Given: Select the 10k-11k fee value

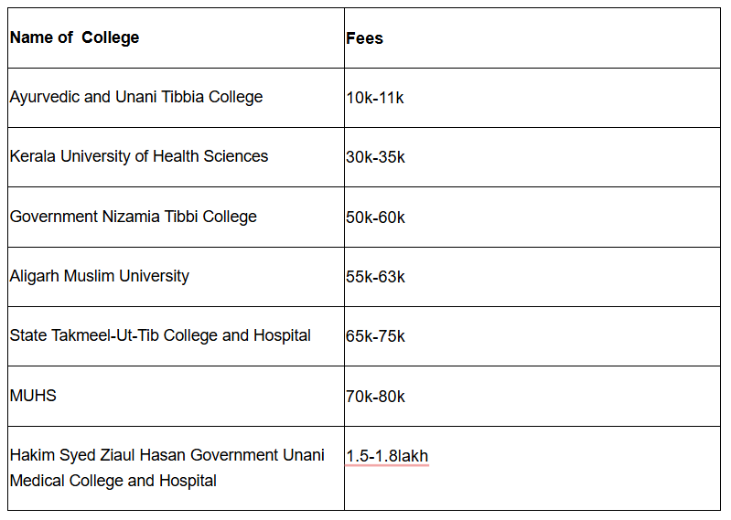Looking at the screenshot, I should coord(374,98).
